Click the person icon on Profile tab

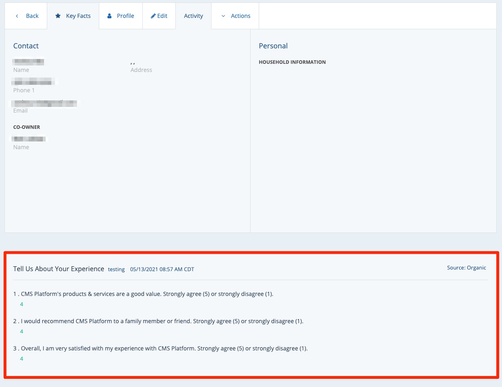tap(109, 16)
